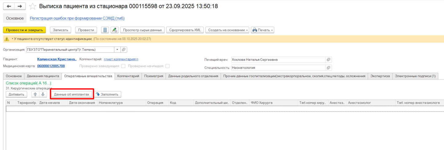Mark document as favorite with star
The image size is (444, 150).
(x=33, y=6)
